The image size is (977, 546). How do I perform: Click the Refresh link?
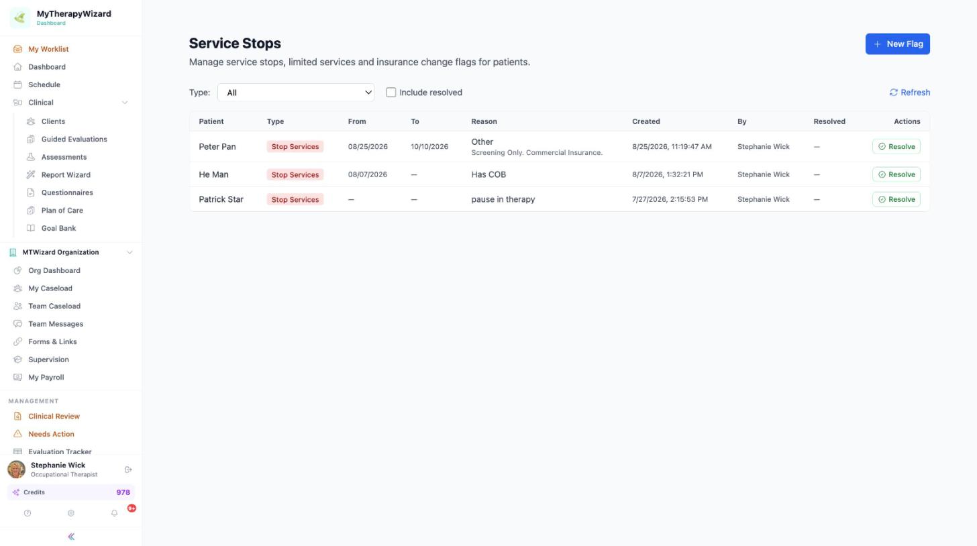910,93
